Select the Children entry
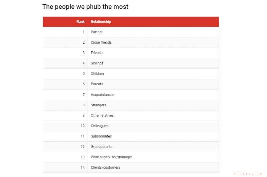The height and width of the screenshot is (177, 267). tap(97, 73)
